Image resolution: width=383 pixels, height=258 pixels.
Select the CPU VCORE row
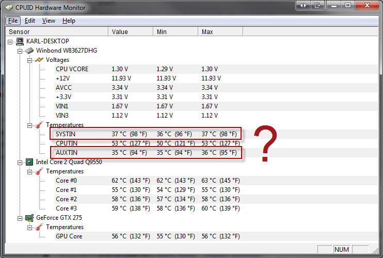click(x=216, y=69)
